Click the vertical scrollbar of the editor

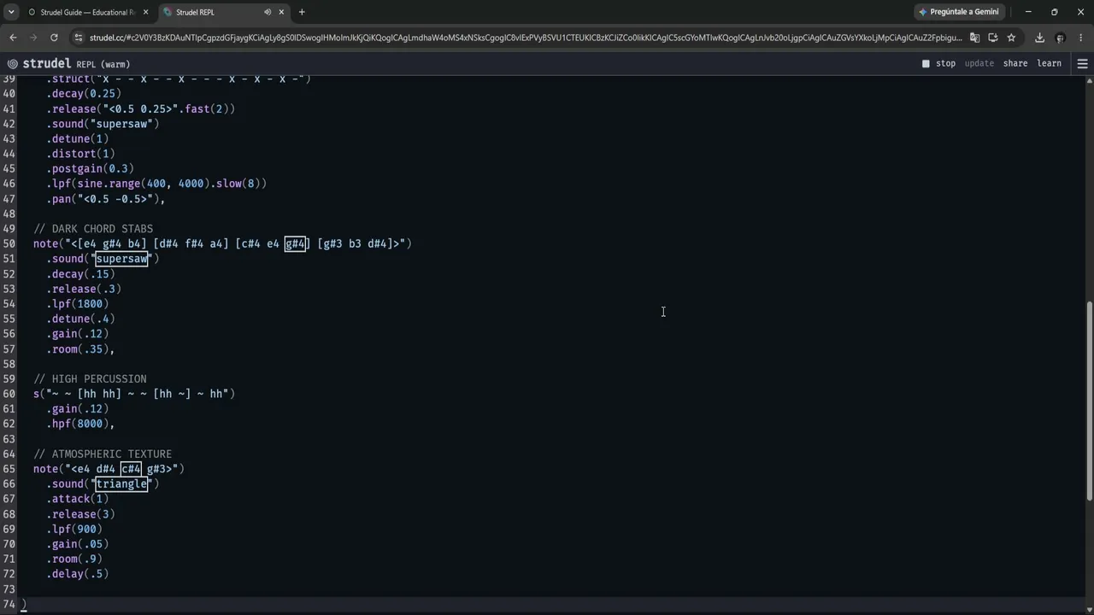click(1089, 401)
